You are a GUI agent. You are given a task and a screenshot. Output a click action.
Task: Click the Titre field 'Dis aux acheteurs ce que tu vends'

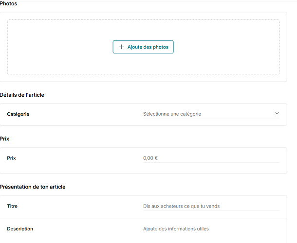tap(211, 206)
